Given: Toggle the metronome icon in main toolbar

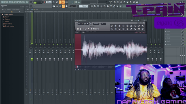Looking at the screenshot, I should click(54, 2).
